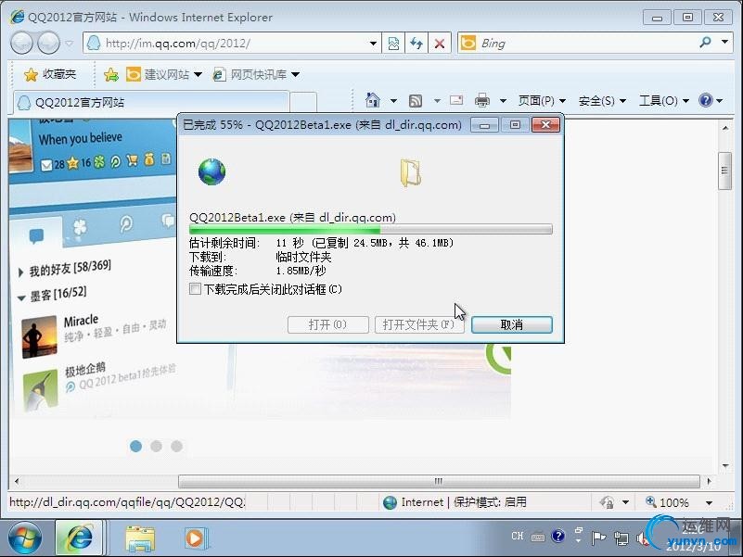Expand the address bar history dropdown
This screenshot has height=557, width=743.
tap(374, 44)
